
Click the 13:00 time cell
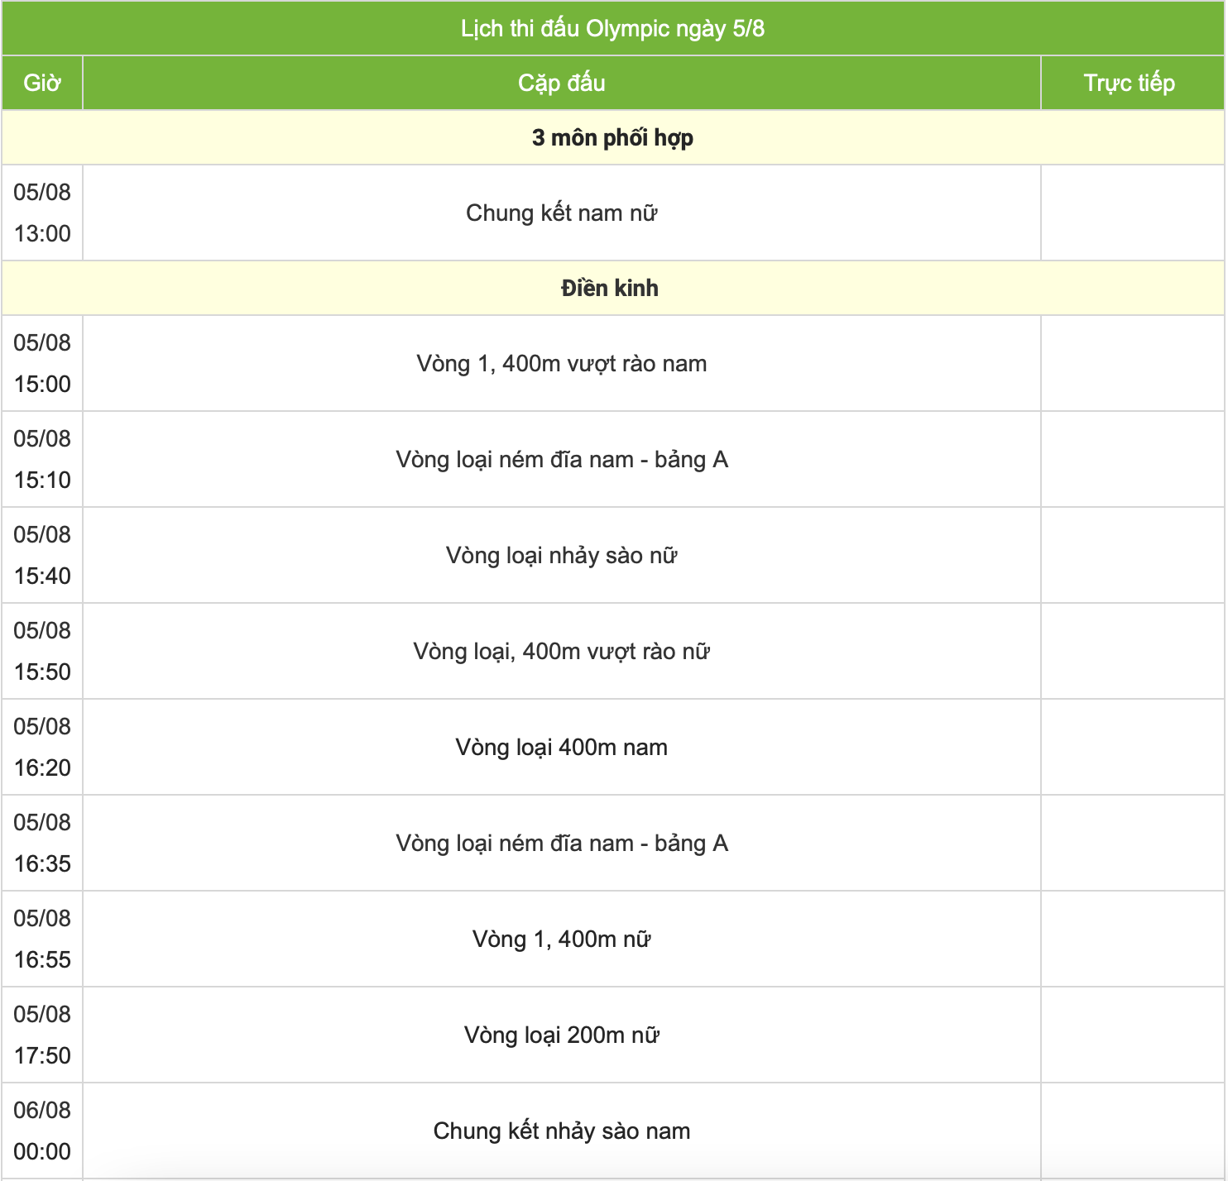coord(42,213)
